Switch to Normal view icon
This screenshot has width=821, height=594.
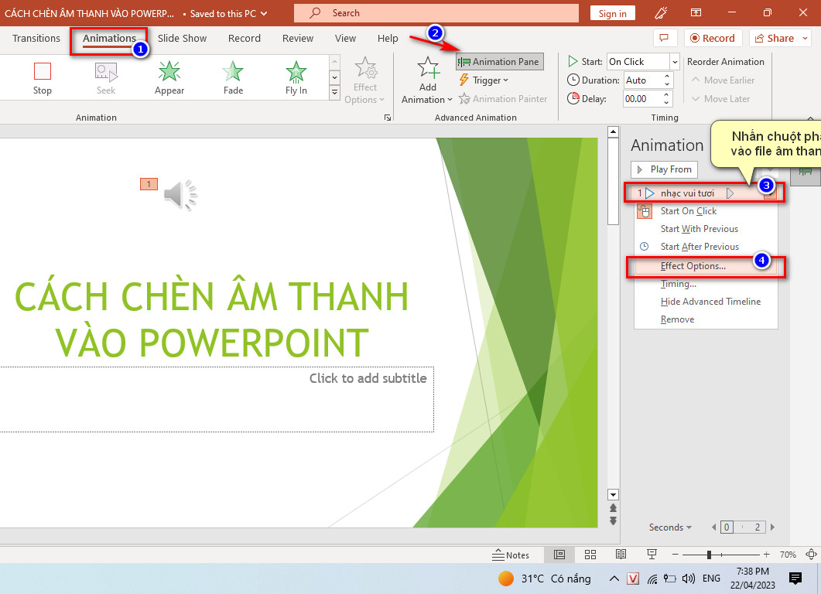point(559,555)
